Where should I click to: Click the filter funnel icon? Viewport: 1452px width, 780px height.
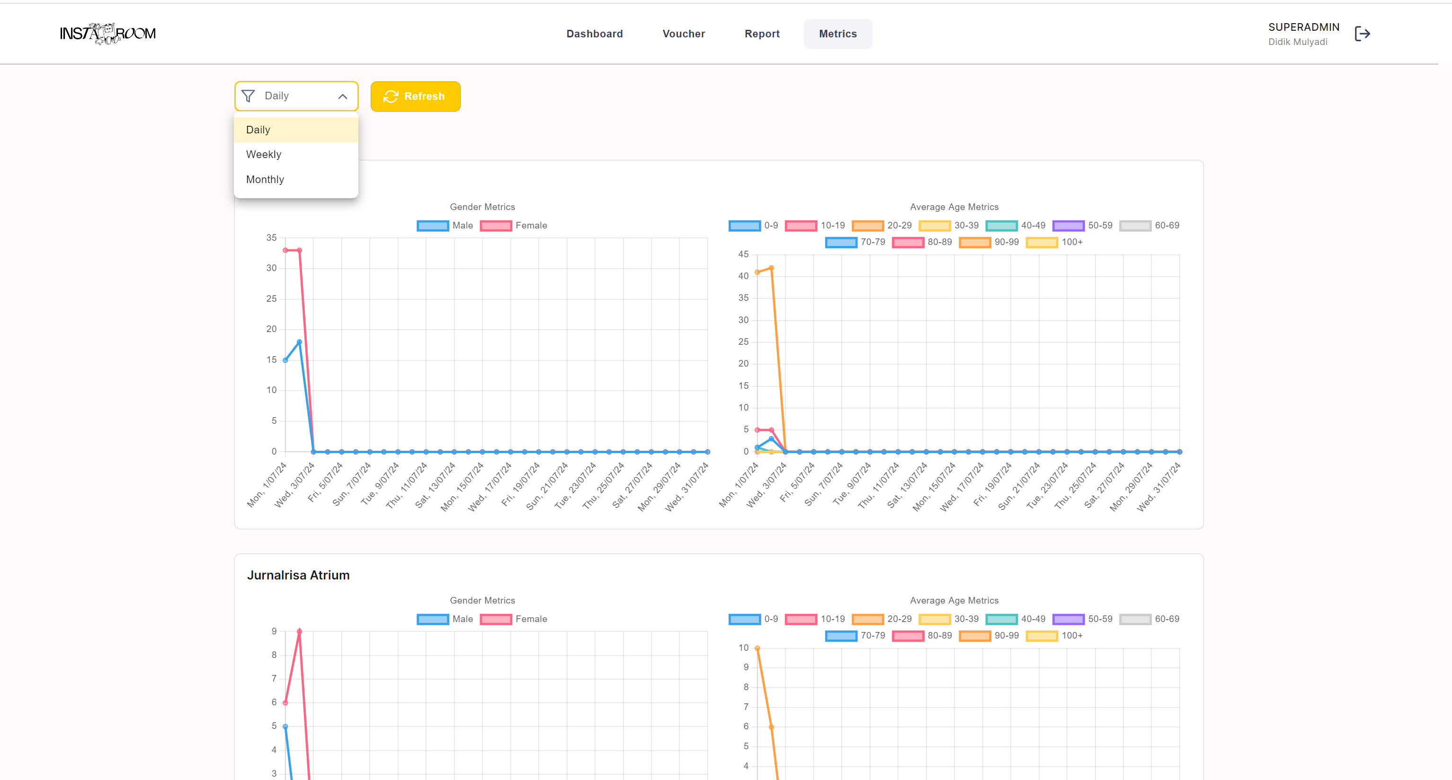pos(248,96)
